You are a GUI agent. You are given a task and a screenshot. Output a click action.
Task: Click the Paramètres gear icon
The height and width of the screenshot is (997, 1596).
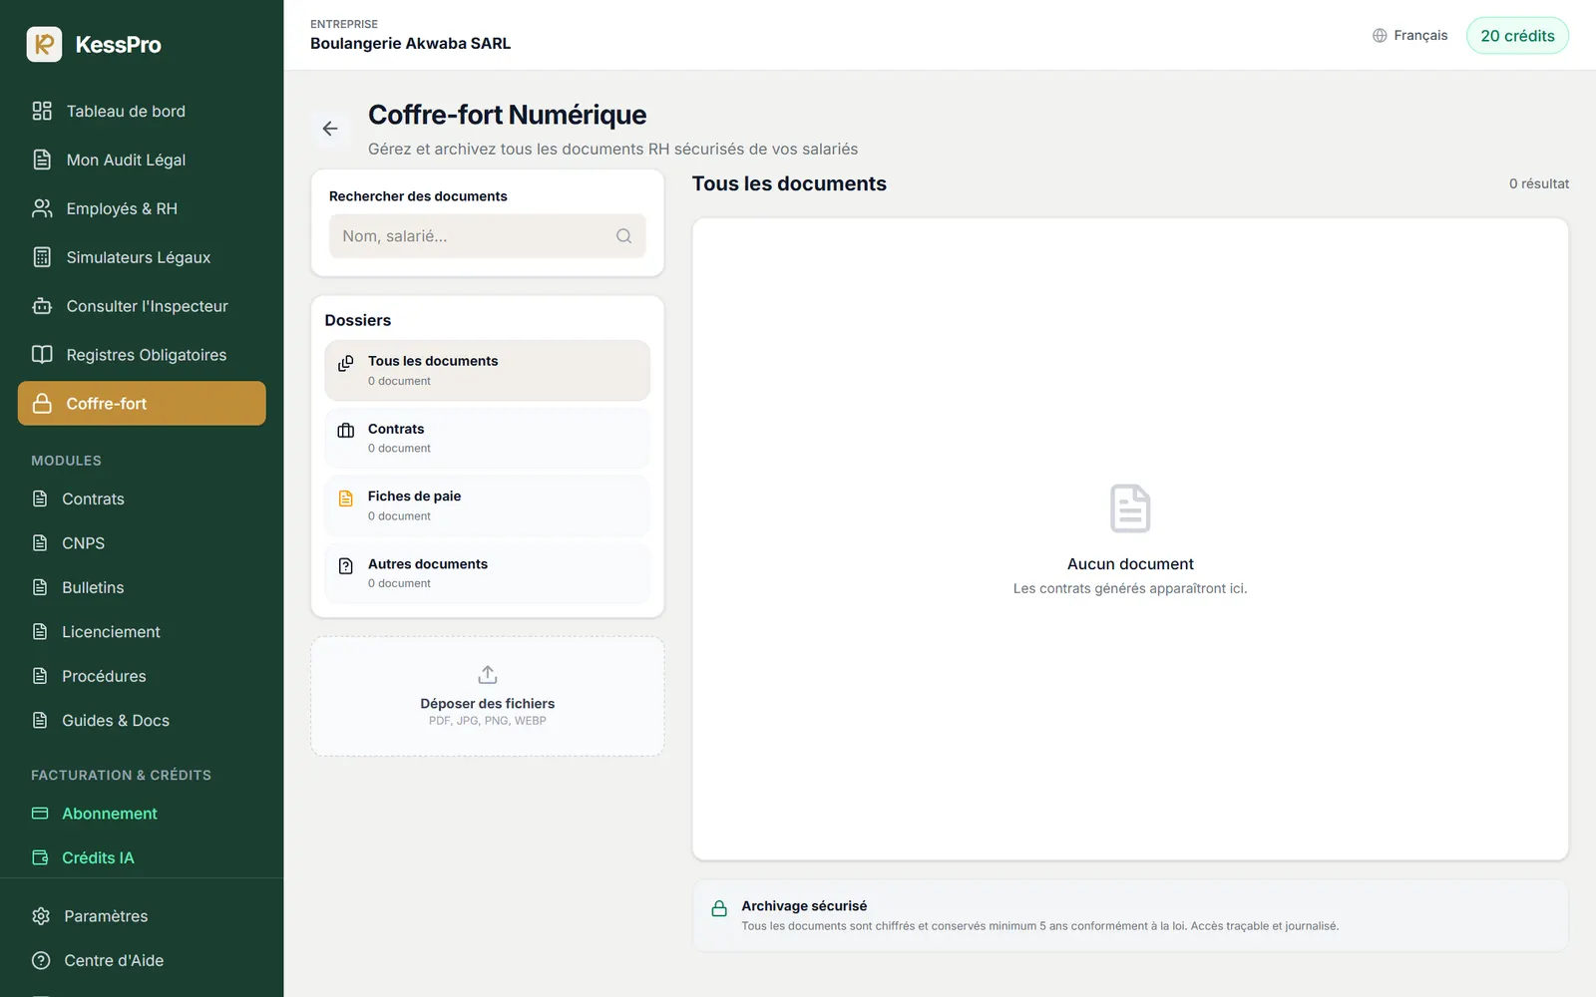(41, 916)
